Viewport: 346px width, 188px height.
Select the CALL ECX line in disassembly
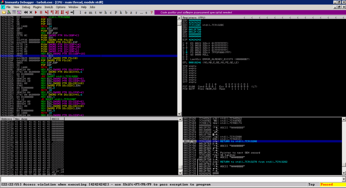click(x=52, y=56)
